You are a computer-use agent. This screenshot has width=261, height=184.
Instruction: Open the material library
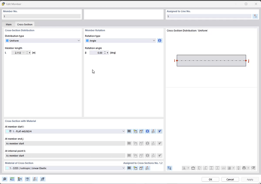129,168
